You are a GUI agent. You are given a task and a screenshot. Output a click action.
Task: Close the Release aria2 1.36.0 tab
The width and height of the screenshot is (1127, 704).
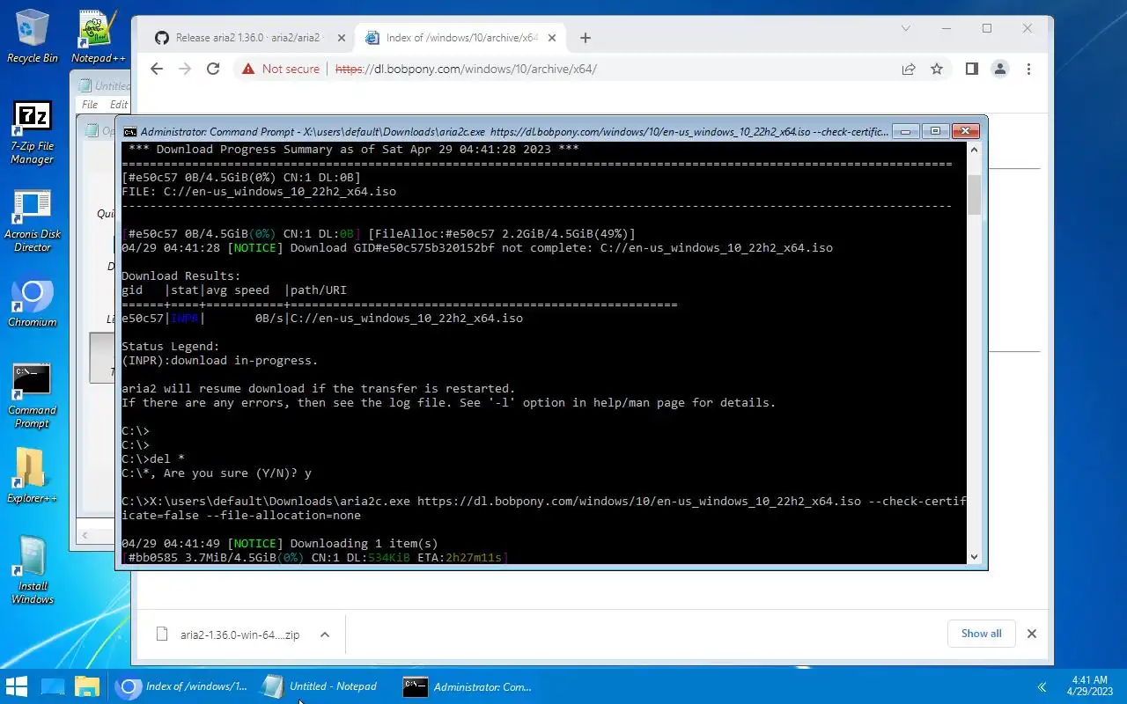click(x=342, y=38)
